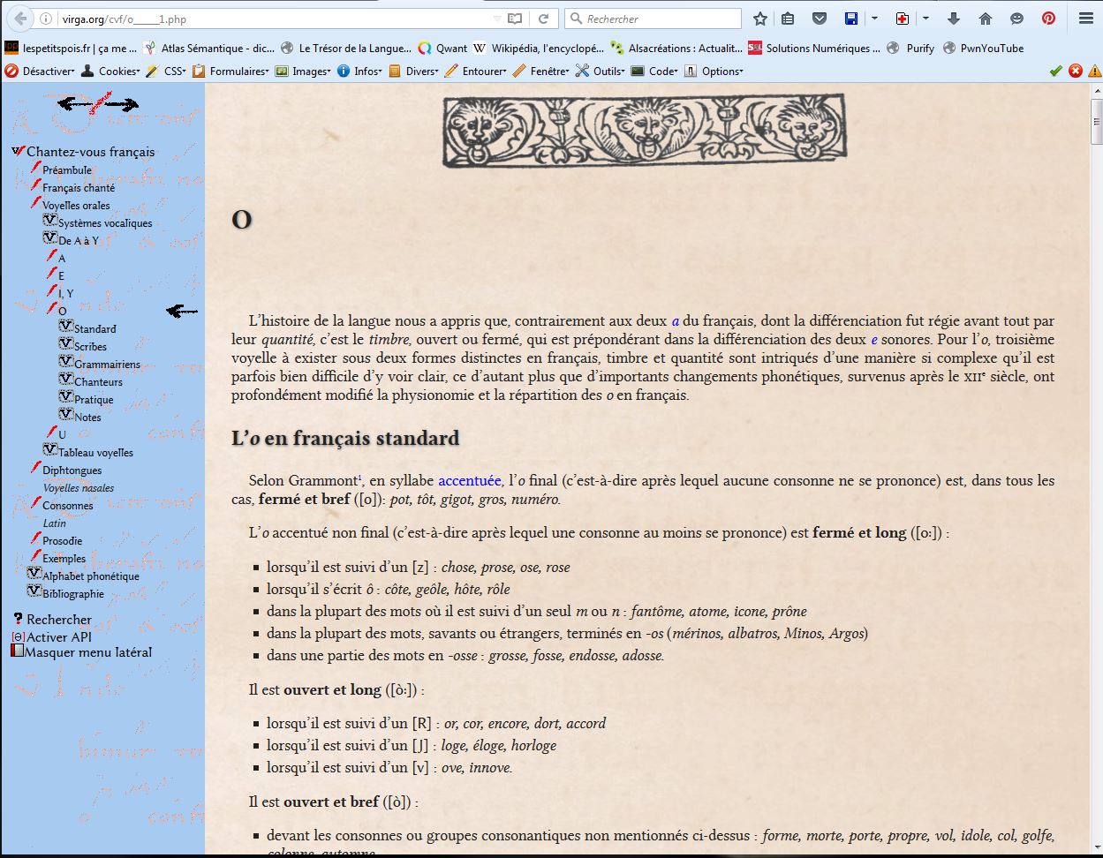Image resolution: width=1103 pixels, height=858 pixels.
Task: Open the Firefox hamburger menu
Action: click(x=1085, y=19)
